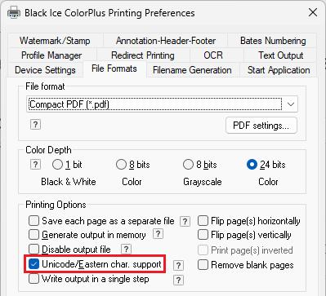Click the printer icon in title bar
Viewport: 326px width, 296px height.
[14, 13]
